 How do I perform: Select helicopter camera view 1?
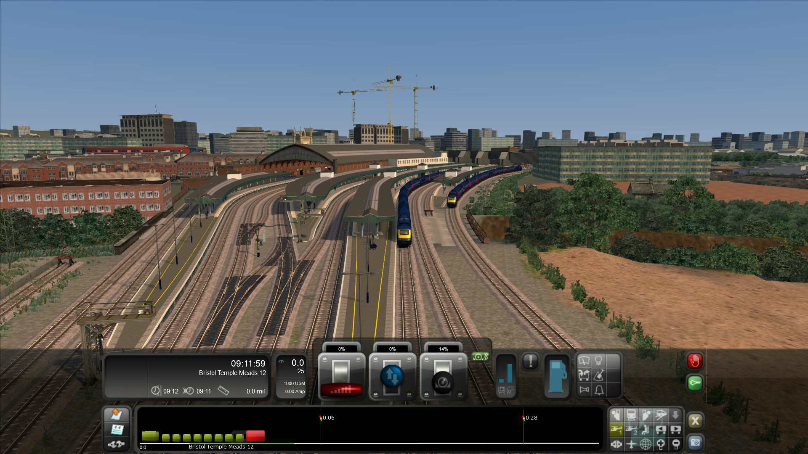pos(617,430)
